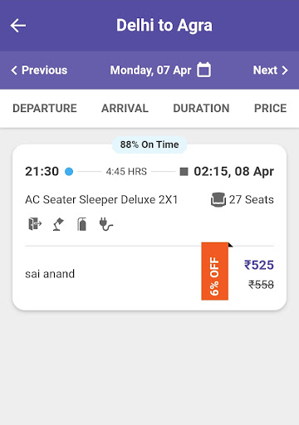Tap the reading light amenity icon
The image size is (299, 425).
click(58, 224)
